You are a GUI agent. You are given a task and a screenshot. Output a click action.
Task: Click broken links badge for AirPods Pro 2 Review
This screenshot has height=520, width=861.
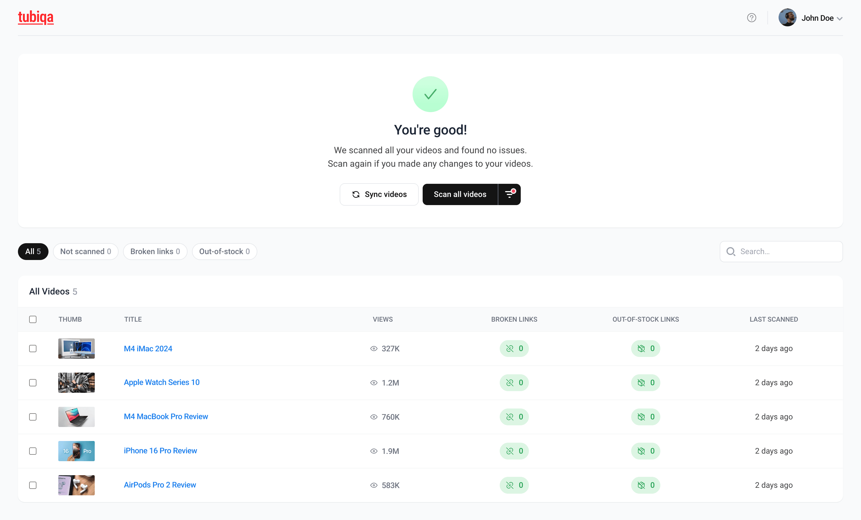tap(514, 486)
